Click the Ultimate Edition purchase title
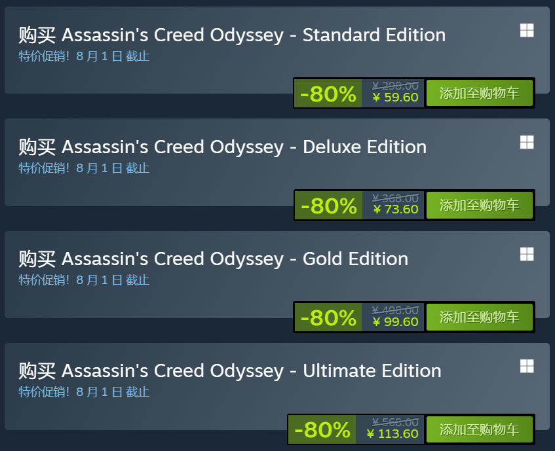The width and height of the screenshot is (555, 451). 230,370
